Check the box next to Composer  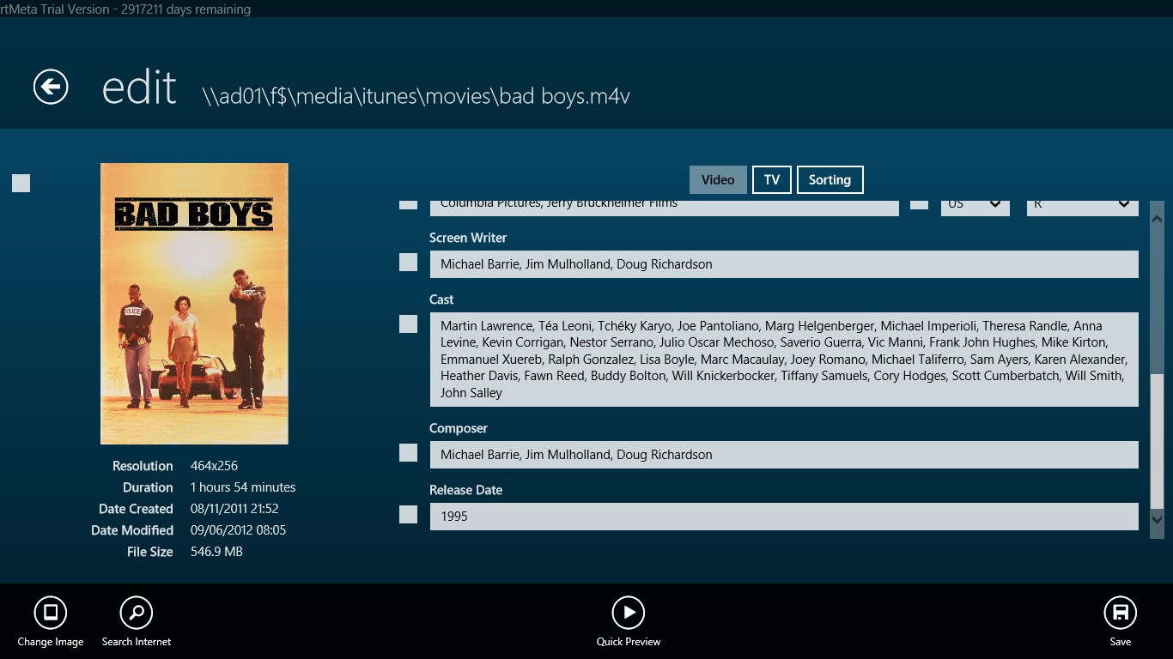[408, 452]
